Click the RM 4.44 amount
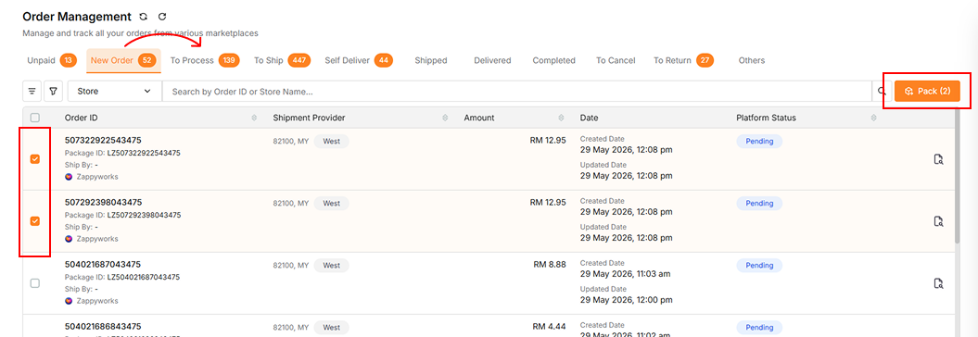978x337 pixels. pyautogui.click(x=550, y=327)
